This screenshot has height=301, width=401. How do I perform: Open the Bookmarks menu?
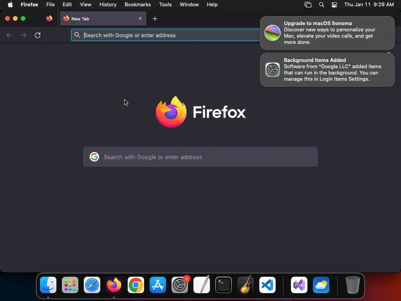pyautogui.click(x=137, y=4)
